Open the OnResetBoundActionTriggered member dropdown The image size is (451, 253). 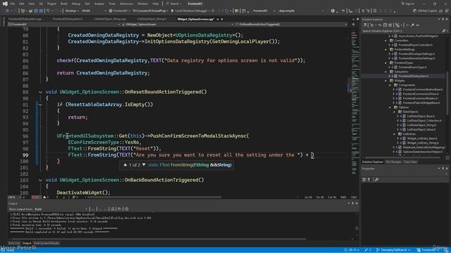coord(291,25)
